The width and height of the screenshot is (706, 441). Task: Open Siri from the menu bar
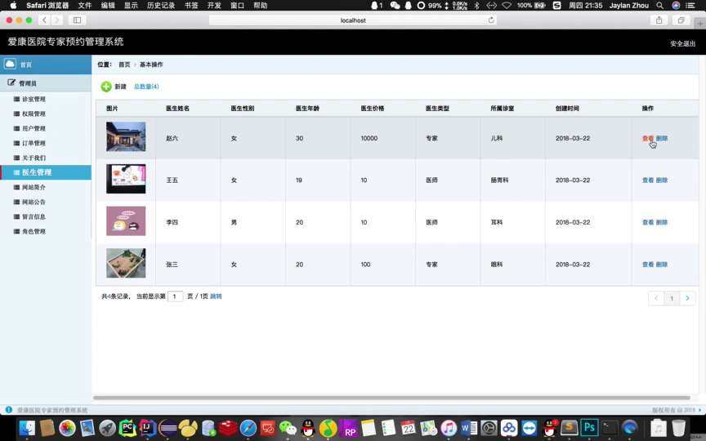click(676, 6)
